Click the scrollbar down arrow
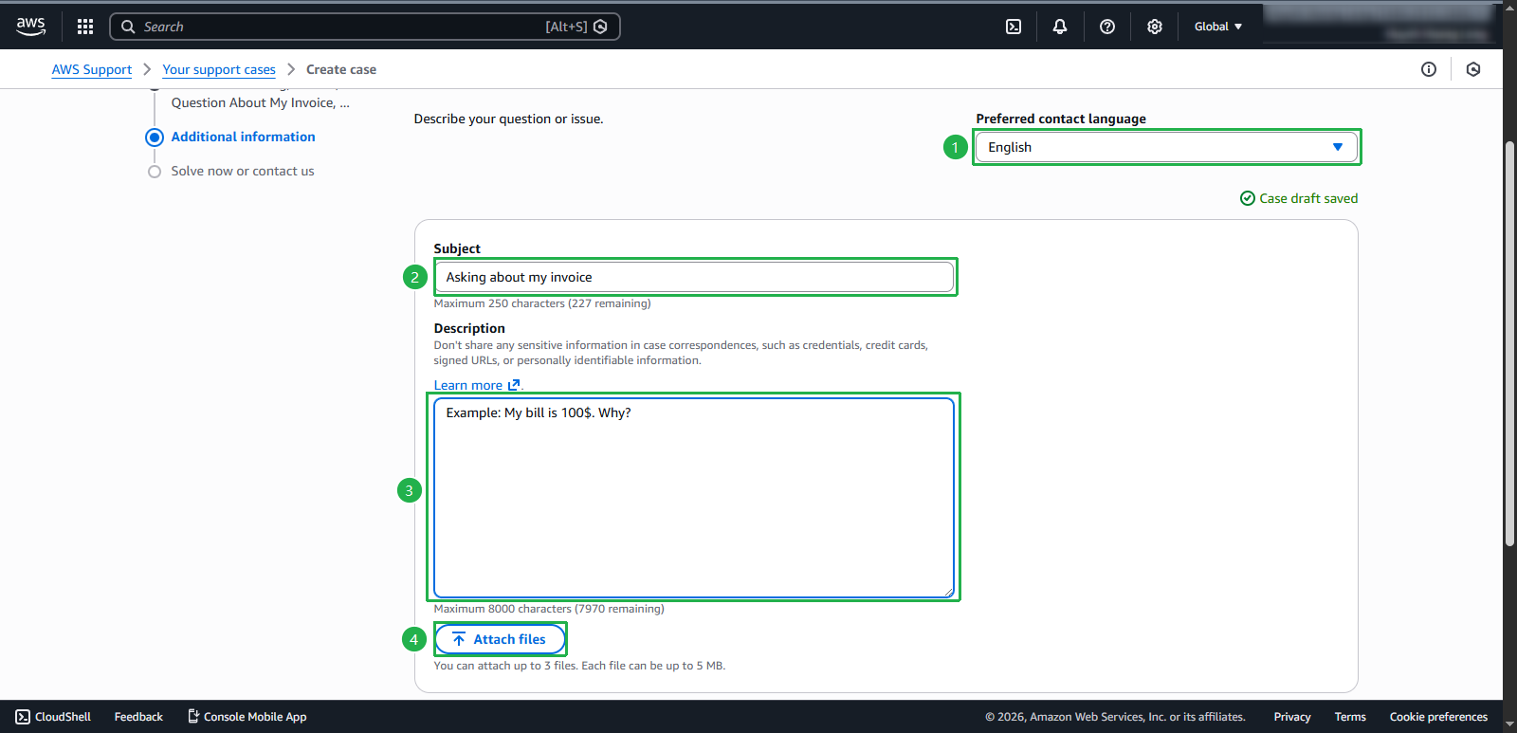The height and width of the screenshot is (733, 1517). (x=1509, y=724)
